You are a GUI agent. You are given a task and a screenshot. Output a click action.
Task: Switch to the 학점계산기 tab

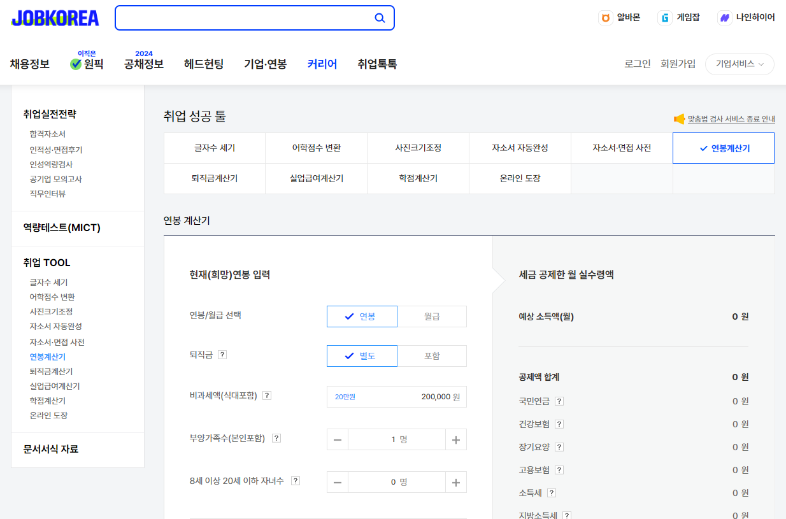click(418, 178)
